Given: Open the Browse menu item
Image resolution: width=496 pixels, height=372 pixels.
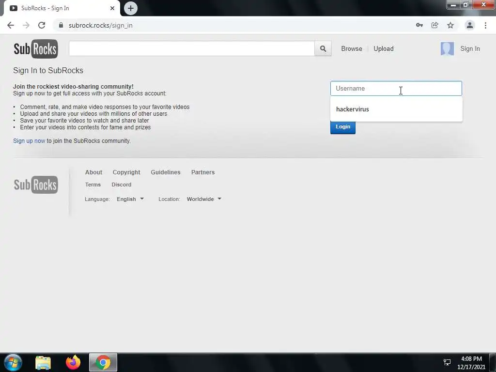Looking at the screenshot, I should (352, 49).
